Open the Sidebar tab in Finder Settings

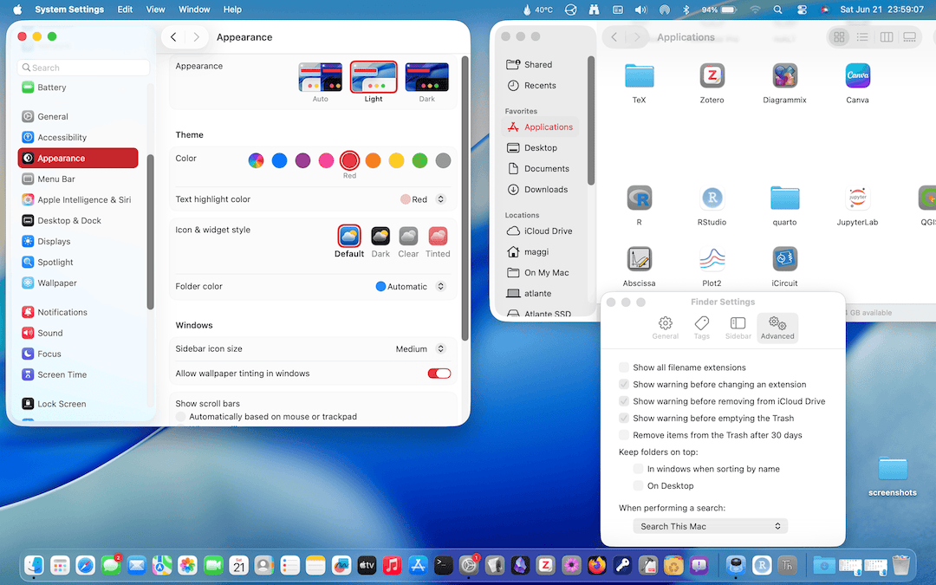(738, 328)
